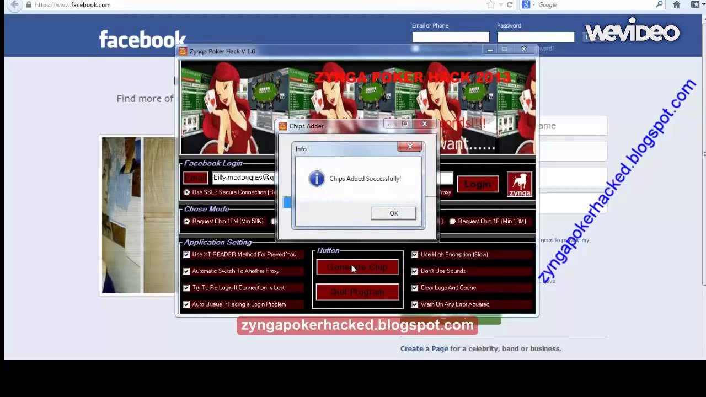
Task: Click the browser back arrow button
Action: [14, 4]
